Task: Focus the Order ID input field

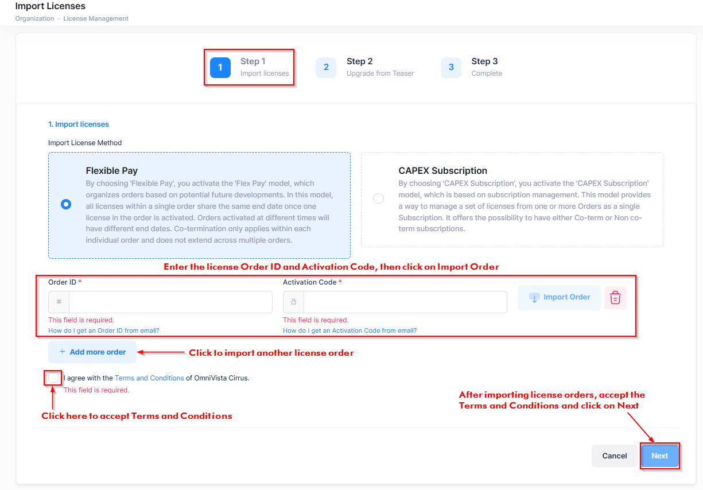Action: [170, 302]
